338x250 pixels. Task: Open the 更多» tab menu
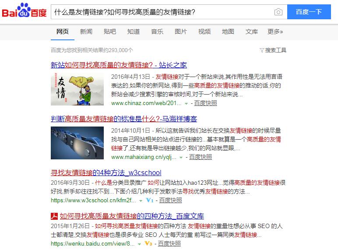click(275, 32)
